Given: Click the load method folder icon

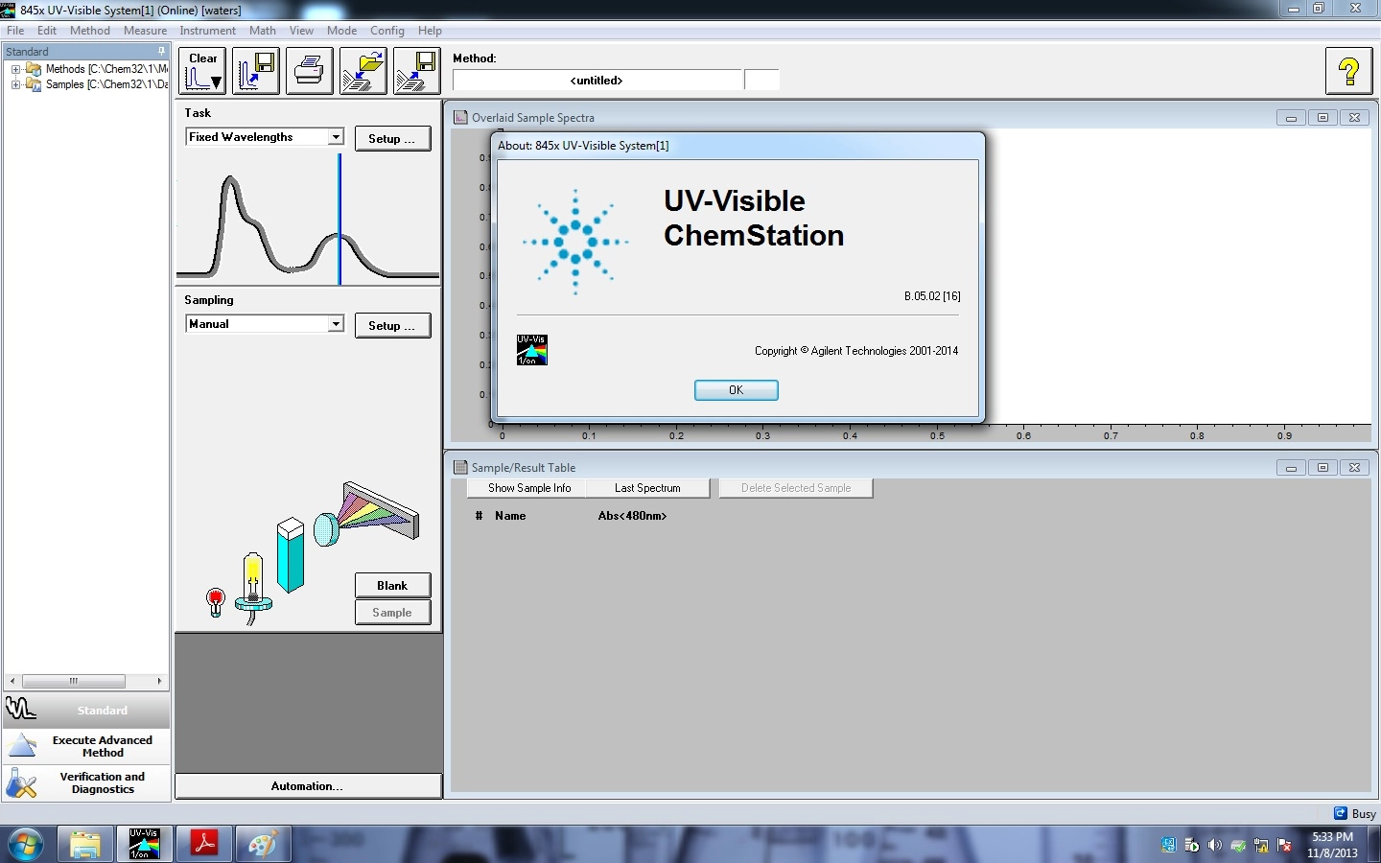Looking at the screenshot, I should [363, 71].
